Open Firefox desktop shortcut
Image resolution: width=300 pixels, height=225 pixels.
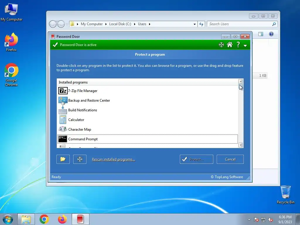(x=11, y=42)
